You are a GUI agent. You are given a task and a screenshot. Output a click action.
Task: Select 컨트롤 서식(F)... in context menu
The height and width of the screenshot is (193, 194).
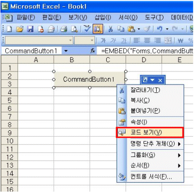pyautogui.click(x=150, y=176)
